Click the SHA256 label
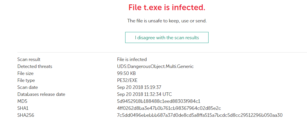 (26, 115)
